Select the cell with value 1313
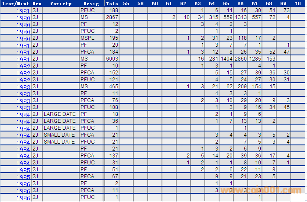307x202 pixels. coord(240,17)
